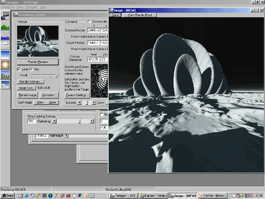Open Atmosphere via the blue gradient sidebar icon
This screenshot has height=199, width=265.
5,54
